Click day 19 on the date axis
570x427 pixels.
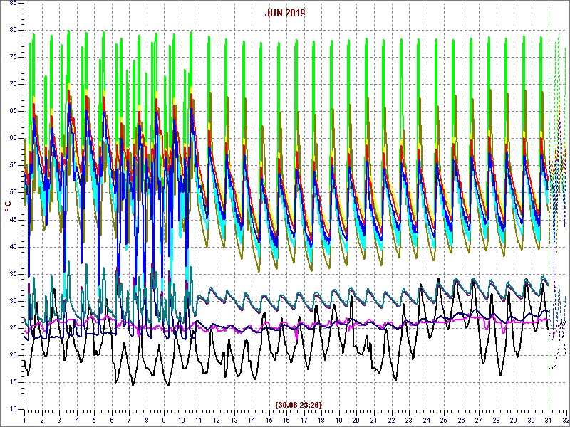(x=338, y=421)
